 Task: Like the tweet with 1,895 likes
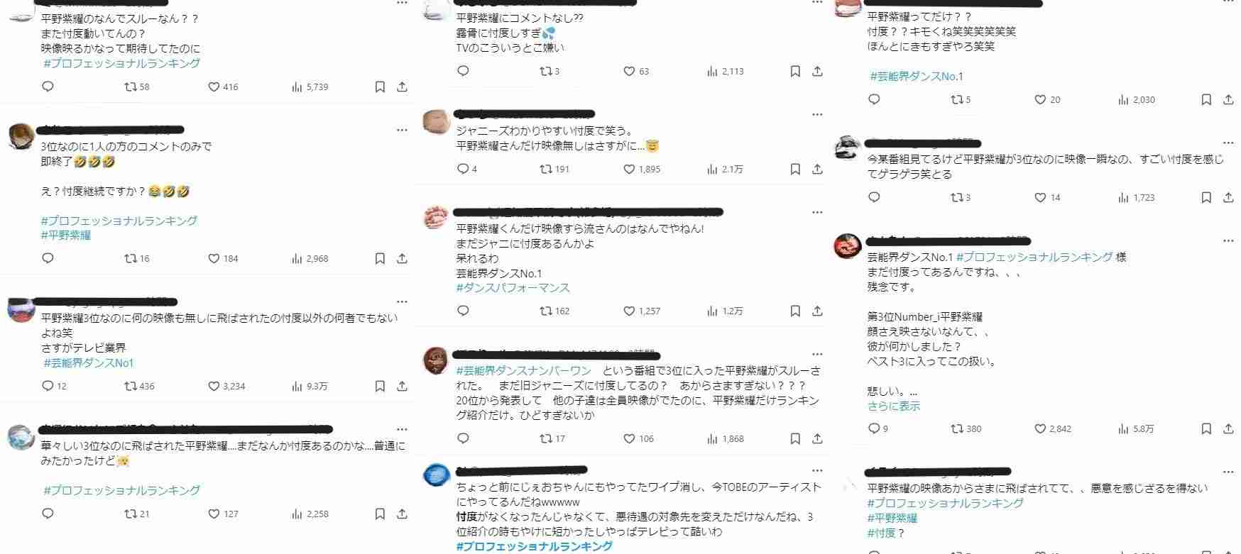[629, 169]
